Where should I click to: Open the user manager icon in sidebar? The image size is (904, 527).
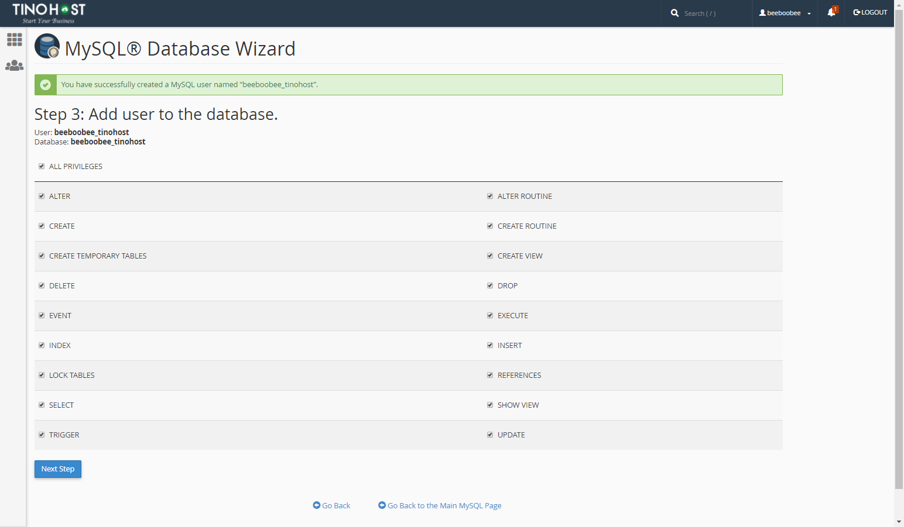click(15, 66)
